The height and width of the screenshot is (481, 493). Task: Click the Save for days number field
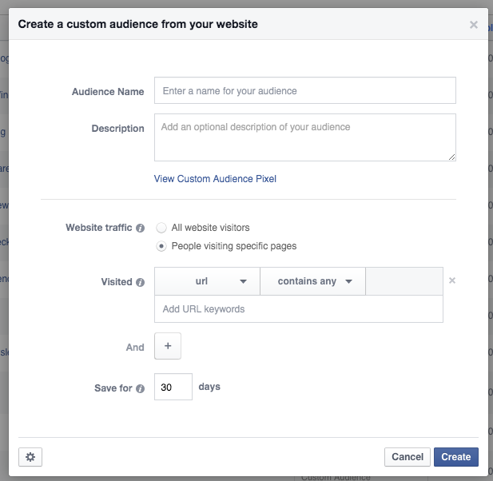[173, 387]
